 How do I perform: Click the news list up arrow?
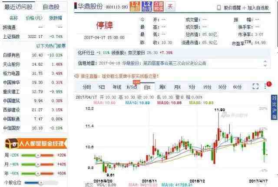[265, 61]
